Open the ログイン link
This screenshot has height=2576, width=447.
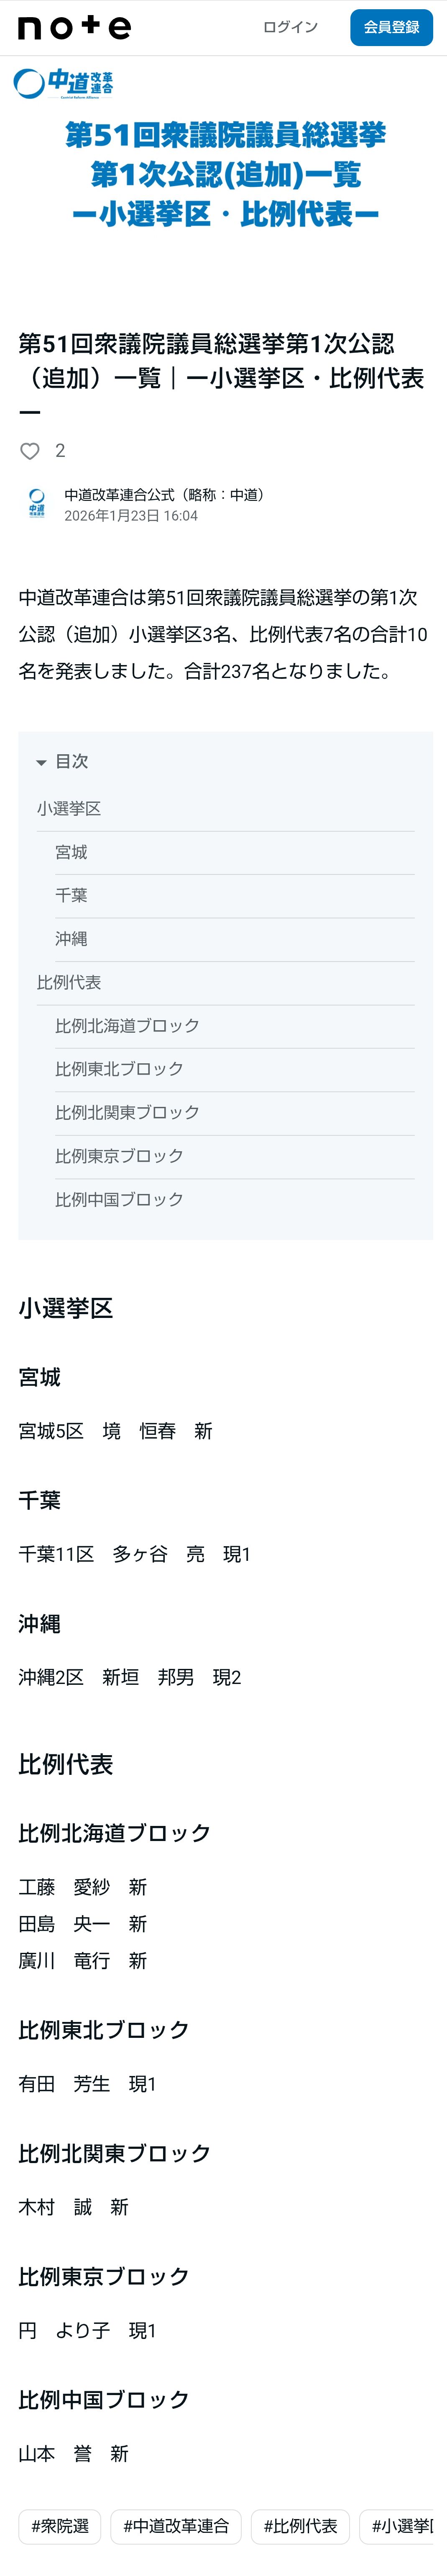coord(289,27)
